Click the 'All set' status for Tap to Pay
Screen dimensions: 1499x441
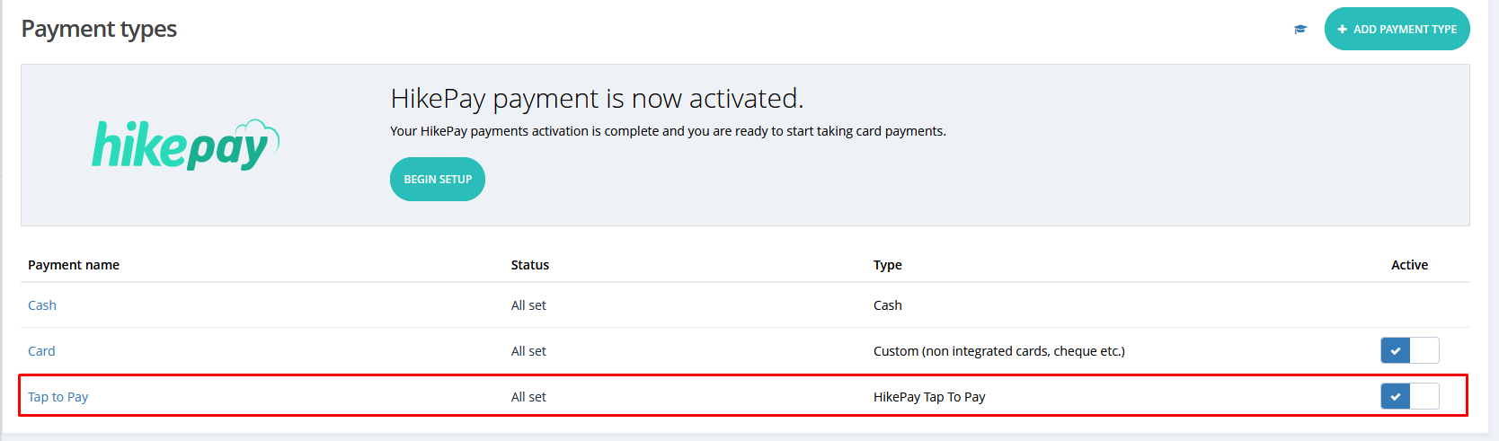(x=528, y=397)
